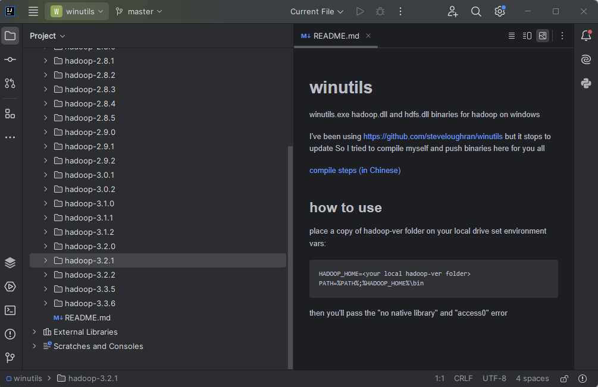Toggle file read-only lock icon
The image size is (598, 387).
564,379
